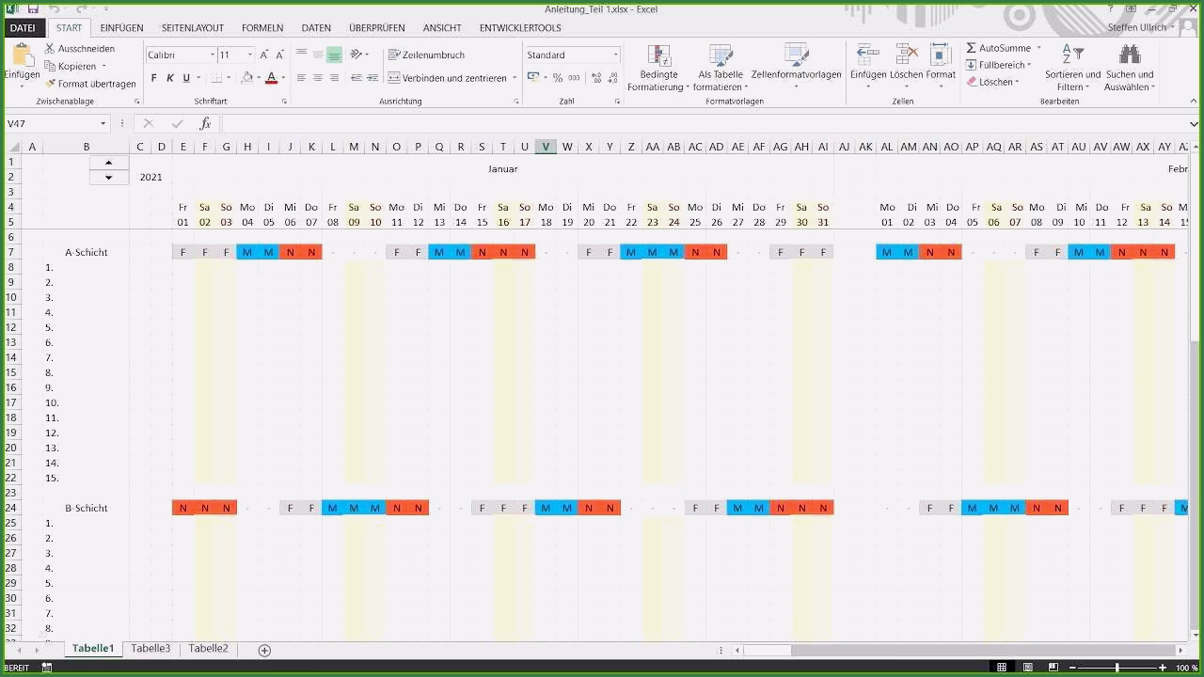Viewport: 1204px width, 677px height.
Task: Open the Standard number format dropdown
Action: [615, 55]
